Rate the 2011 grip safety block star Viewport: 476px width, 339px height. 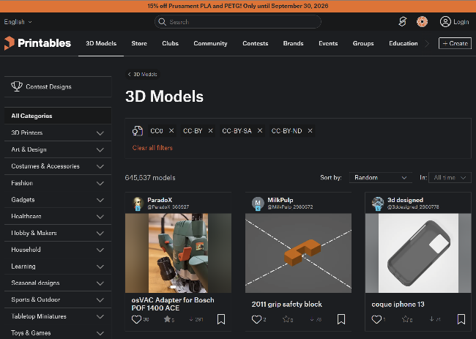click(x=286, y=319)
